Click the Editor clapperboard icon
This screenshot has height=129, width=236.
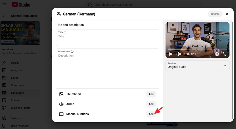(4, 78)
